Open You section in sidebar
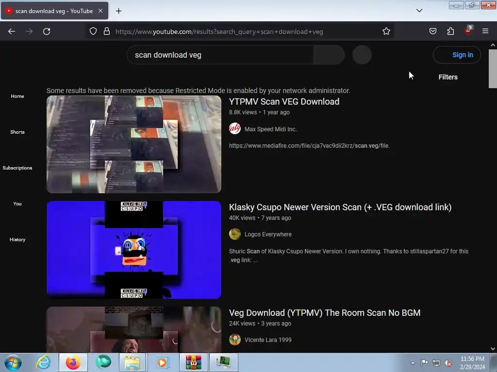This screenshot has width=497, height=372. pyautogui.click(x=17, y=204)
